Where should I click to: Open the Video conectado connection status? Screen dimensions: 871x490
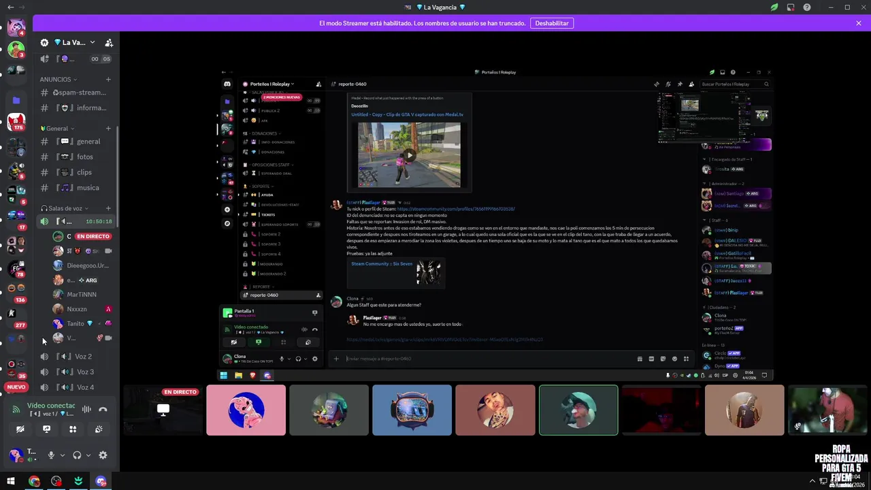tap(51, 406)
